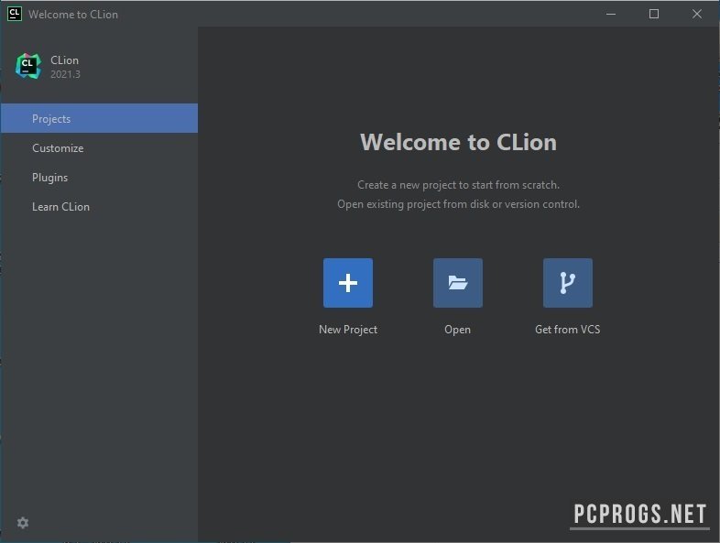The width and height of the screenshot is (720, 543).
Task: Select the Projects tab
Action: click(99, 118)
